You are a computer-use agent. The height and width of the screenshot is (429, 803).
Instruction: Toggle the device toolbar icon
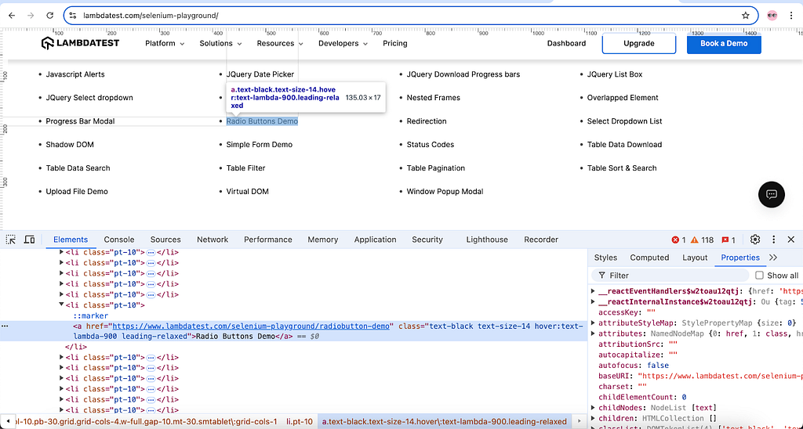tap(30, 240)
